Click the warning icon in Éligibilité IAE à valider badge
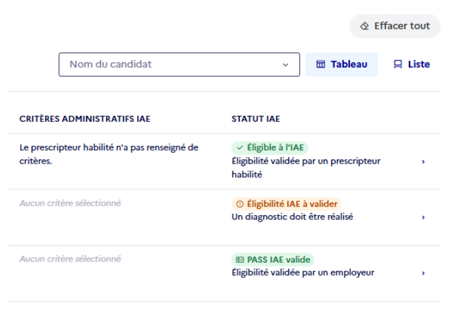This screenshot has width=454, height=317. (240, 204)
